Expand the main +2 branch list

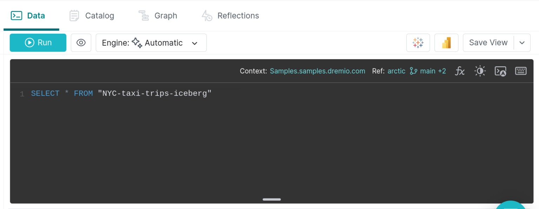pyautogui.click(x=433, y=71)
